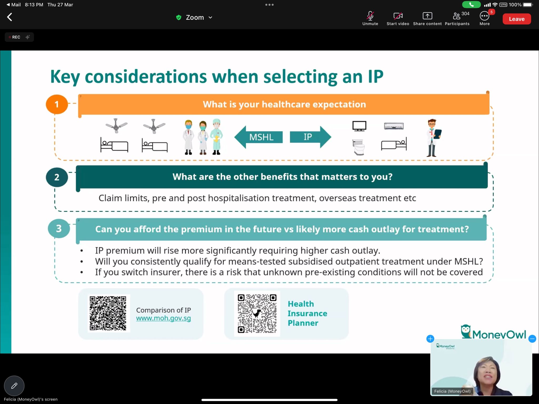The height and width of the screenshot is (404, 539).
Task: Click the toilet icon on the slide
Action: tap(358, 147)
